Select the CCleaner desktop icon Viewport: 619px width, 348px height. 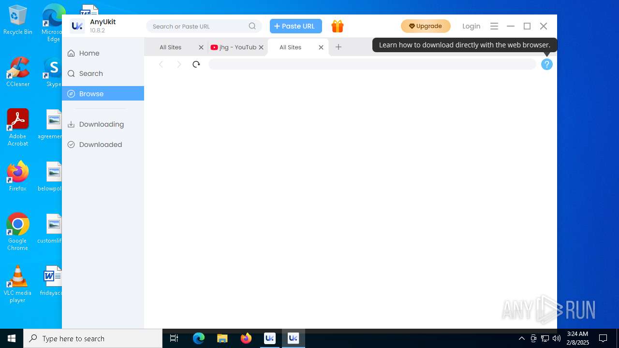[18, 72]
